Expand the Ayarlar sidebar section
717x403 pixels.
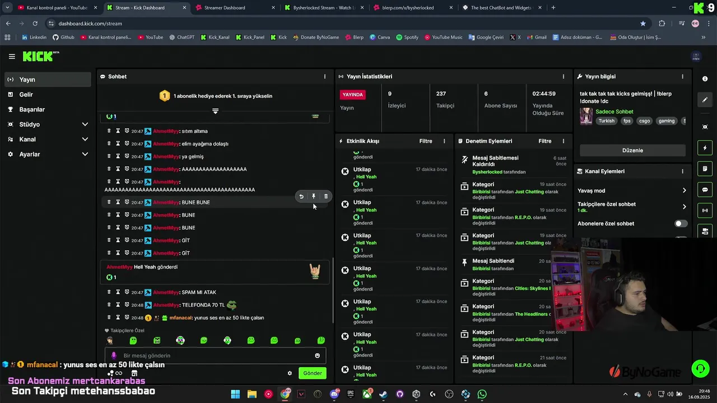point(85,154)
